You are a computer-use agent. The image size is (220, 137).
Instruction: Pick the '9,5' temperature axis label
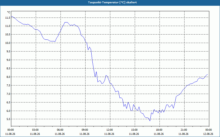pyautogui.click(x=8, y=52)
